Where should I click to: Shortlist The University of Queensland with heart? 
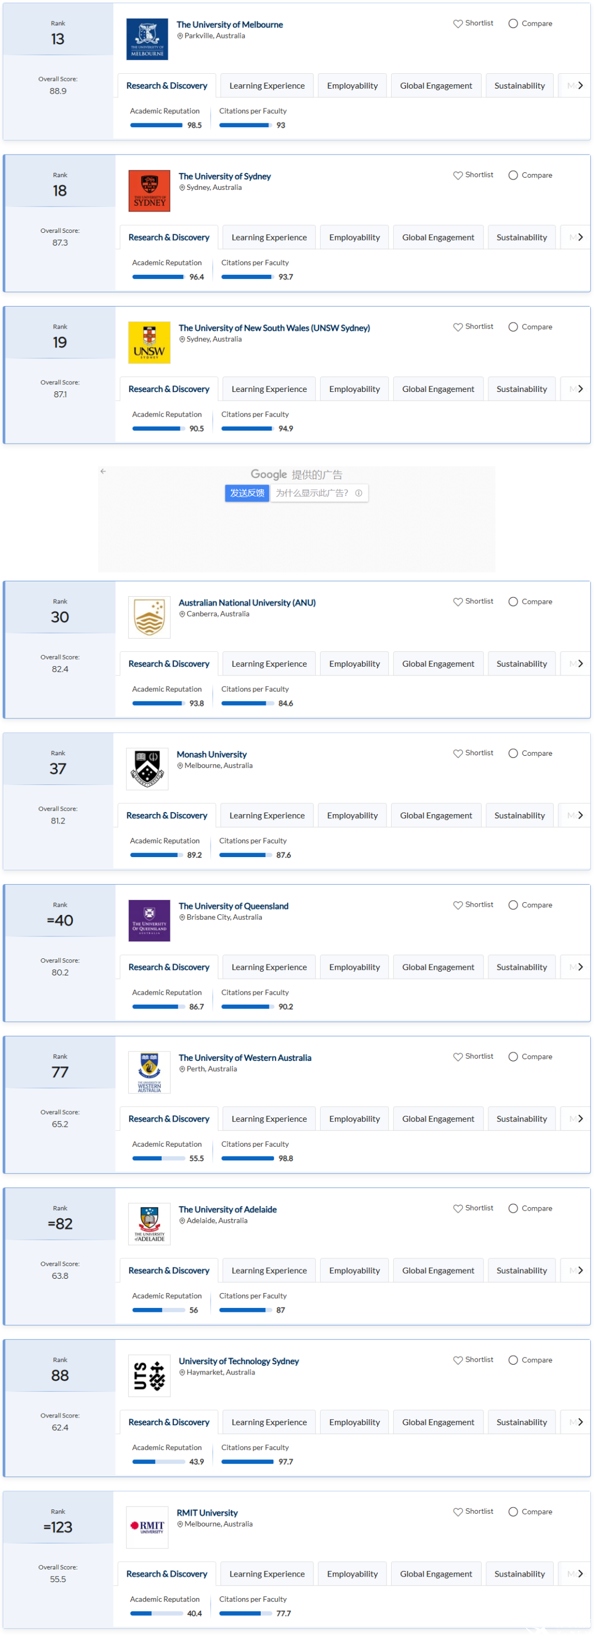(458, 904)
